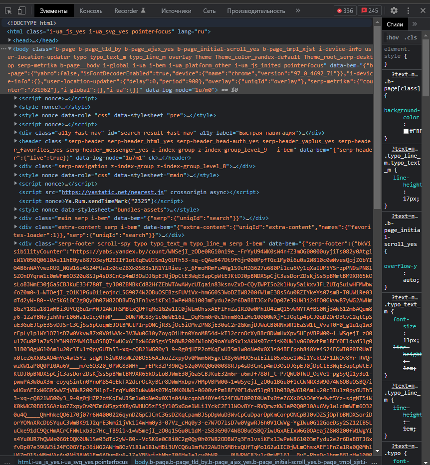Show more tabs beside Стили
The image size is (430, 465).
click(x=415, y=24)
